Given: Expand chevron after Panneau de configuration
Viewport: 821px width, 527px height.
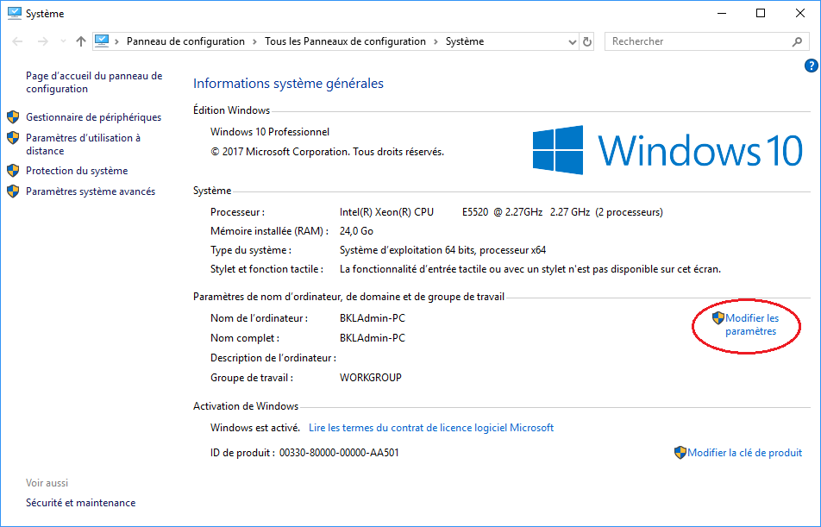Looking at the screenshot, I should pos(254,41).
